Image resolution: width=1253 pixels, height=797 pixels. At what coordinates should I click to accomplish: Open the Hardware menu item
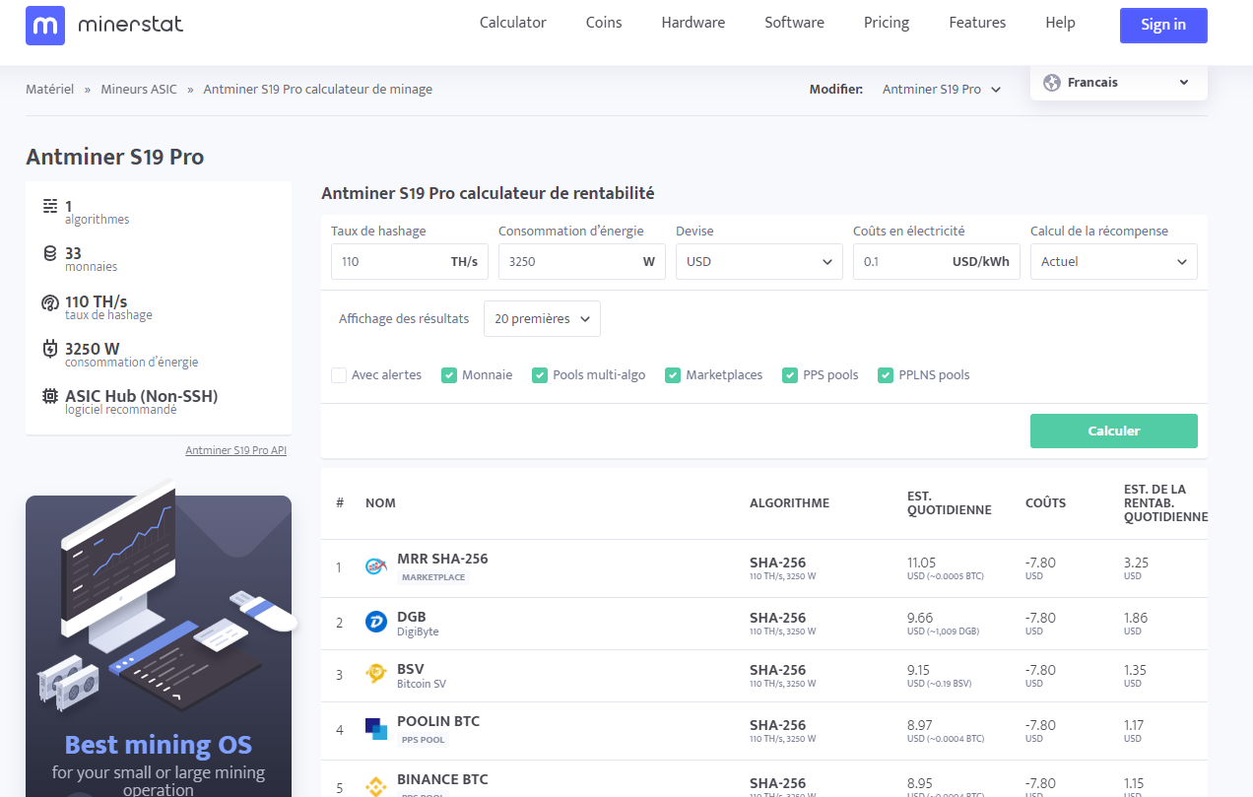coord(692,23)
